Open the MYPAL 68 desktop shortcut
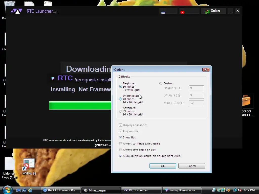This screenshot has width=259, height=194. coord(29,167)
